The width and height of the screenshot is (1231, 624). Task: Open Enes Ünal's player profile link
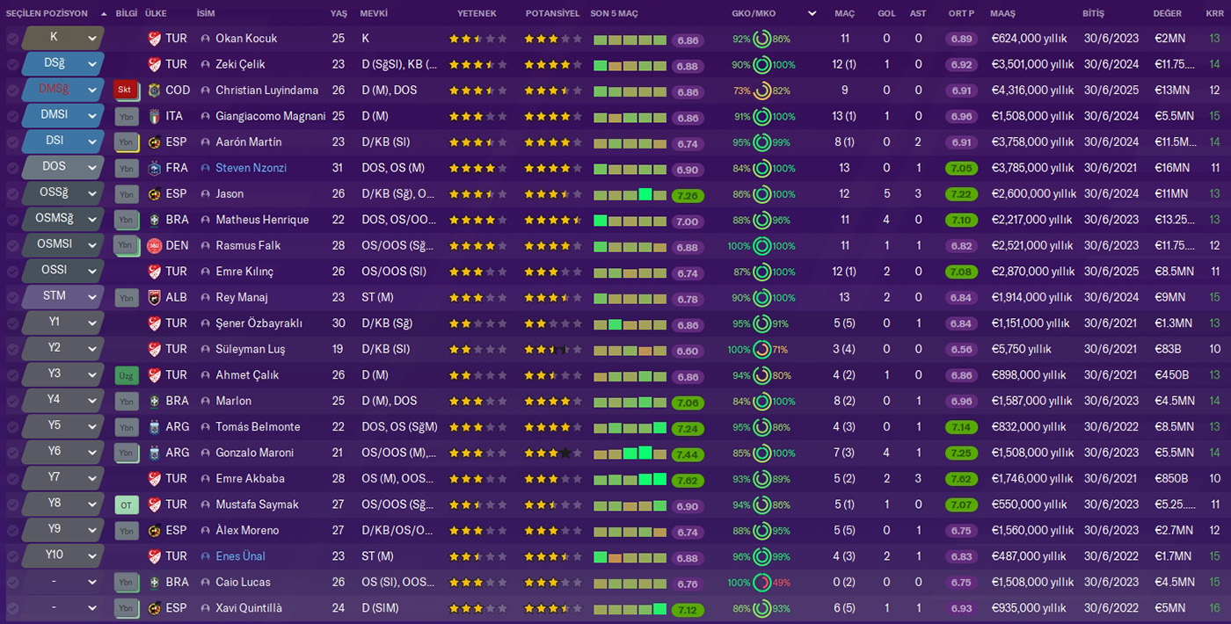(240, 556)
